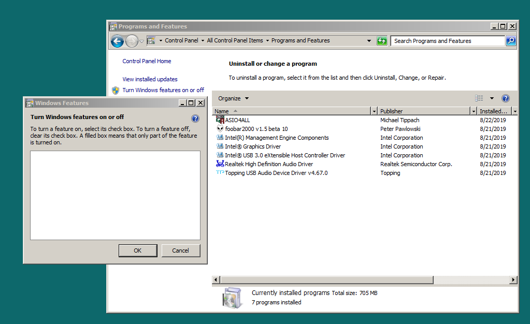This screenshot has height=324, width=530.
Task: Select Intel(R) Management Engine Components
Action: coord(277,138)
